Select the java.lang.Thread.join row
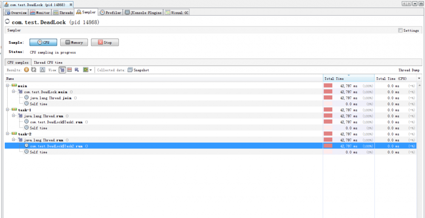Image resolution: width=425 pixels, height=218 pixels. pos(210,98)
